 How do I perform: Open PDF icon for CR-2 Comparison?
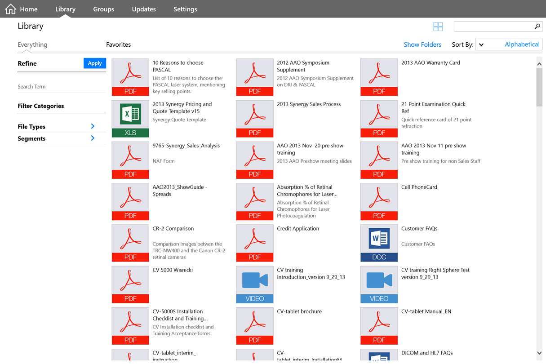(x=130, y=243)
